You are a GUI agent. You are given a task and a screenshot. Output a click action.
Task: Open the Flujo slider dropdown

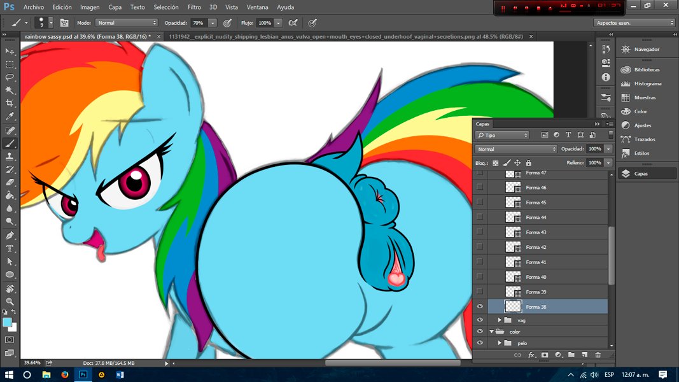click(279, 23)
